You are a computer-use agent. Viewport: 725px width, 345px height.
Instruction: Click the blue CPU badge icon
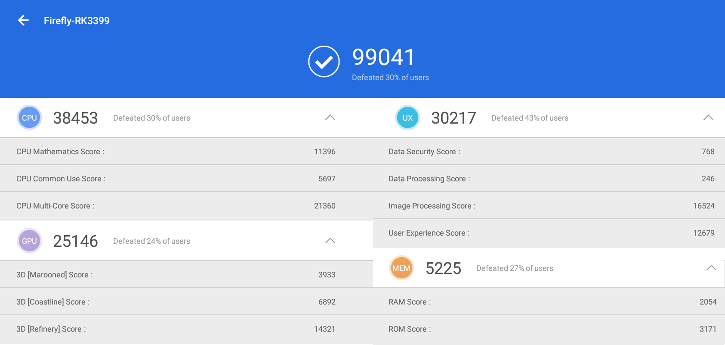point(29,118)
